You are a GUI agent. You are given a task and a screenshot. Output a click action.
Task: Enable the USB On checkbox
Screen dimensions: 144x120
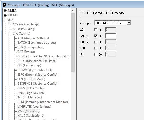[96, 48]
